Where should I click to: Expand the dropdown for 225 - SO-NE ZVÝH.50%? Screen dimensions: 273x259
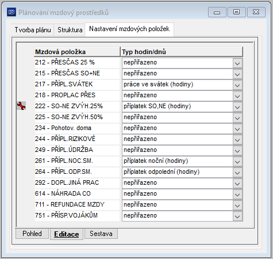click(237, 118)
